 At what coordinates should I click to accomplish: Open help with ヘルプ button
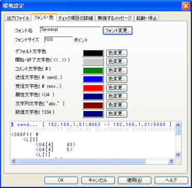click(171, 180)
